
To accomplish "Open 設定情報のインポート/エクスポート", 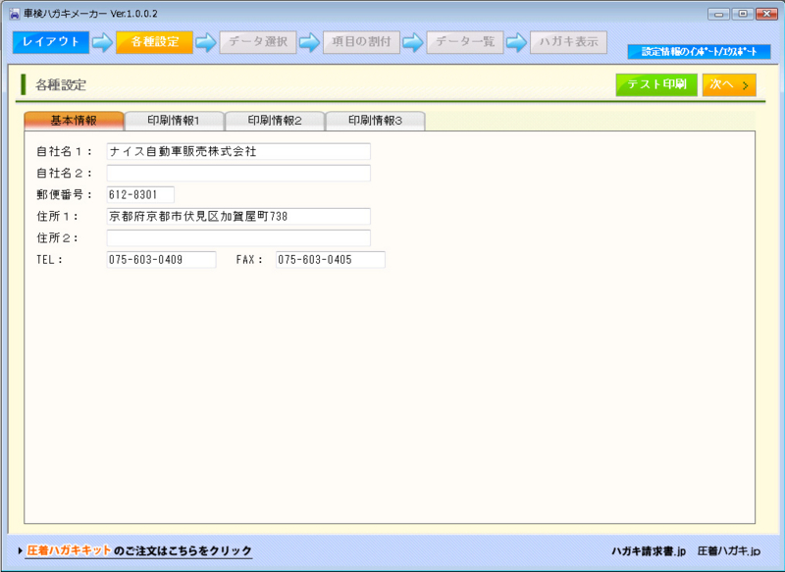I will pos(699,52).
